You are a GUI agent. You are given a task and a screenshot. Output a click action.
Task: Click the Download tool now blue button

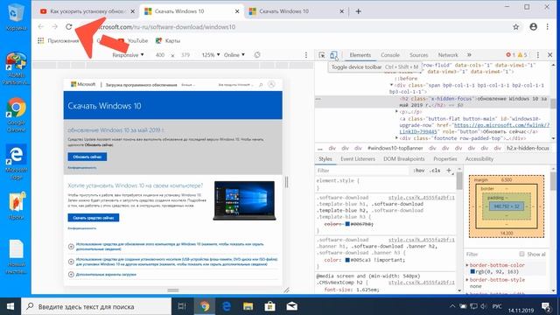pyautogui.click(x=94, y=218)
